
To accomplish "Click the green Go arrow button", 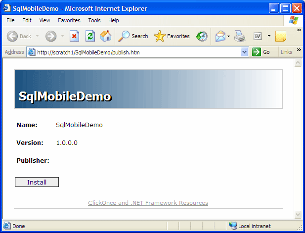I will (x=257, y=52).
